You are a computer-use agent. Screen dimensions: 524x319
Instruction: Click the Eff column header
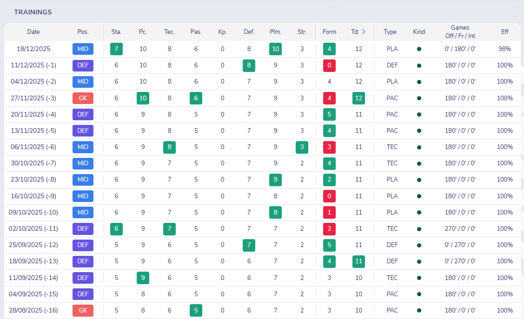[x=504, y=32]
